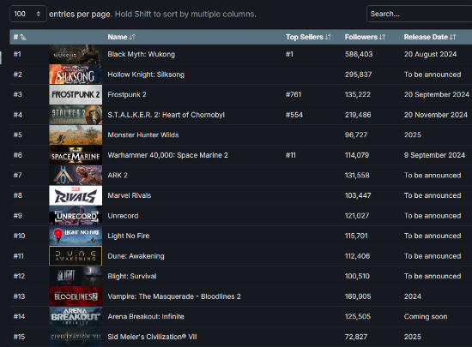The height and width of the screenshot is (347, 472).
Task: Open the Hollow Knight: Silksong link
Action: [x=146, y=75]
